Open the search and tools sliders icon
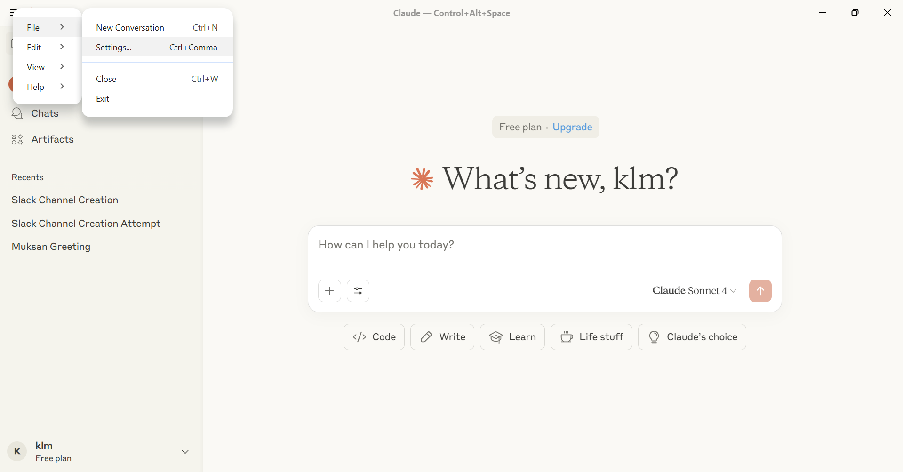 [358, 291]
